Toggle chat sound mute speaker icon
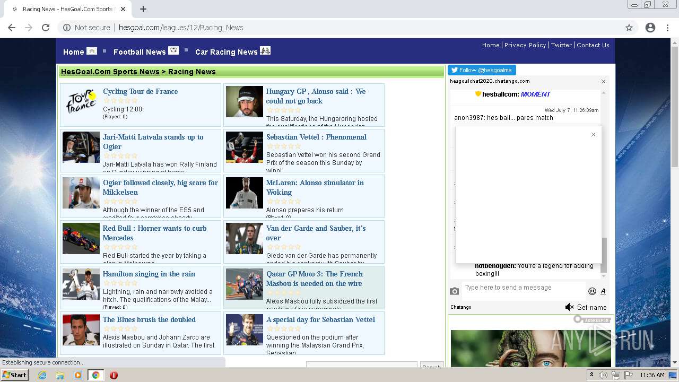Screen dimensions: 679x382 [570, 307]
